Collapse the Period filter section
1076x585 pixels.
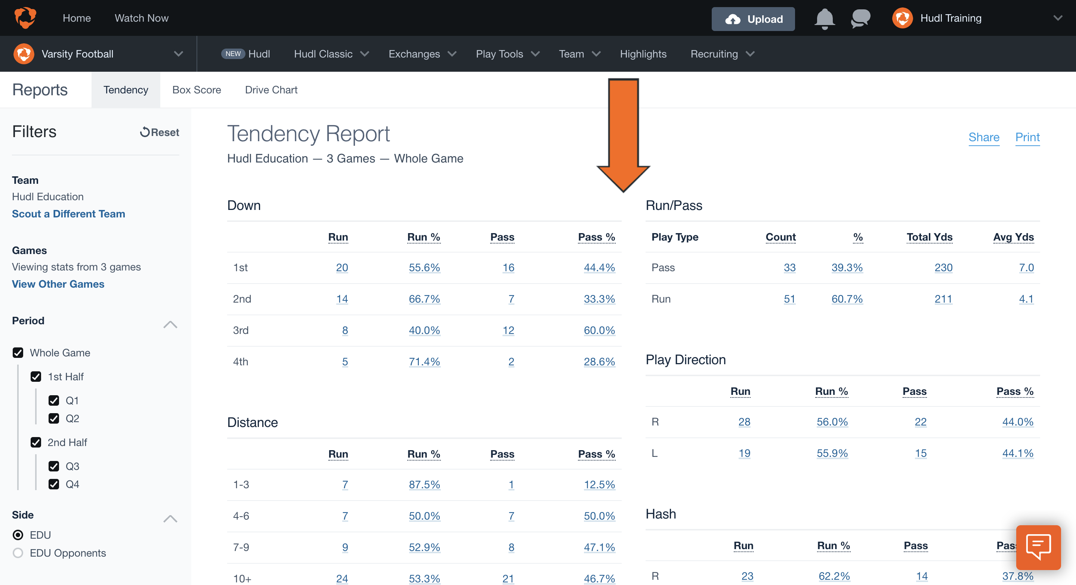(x=170, y=325)
